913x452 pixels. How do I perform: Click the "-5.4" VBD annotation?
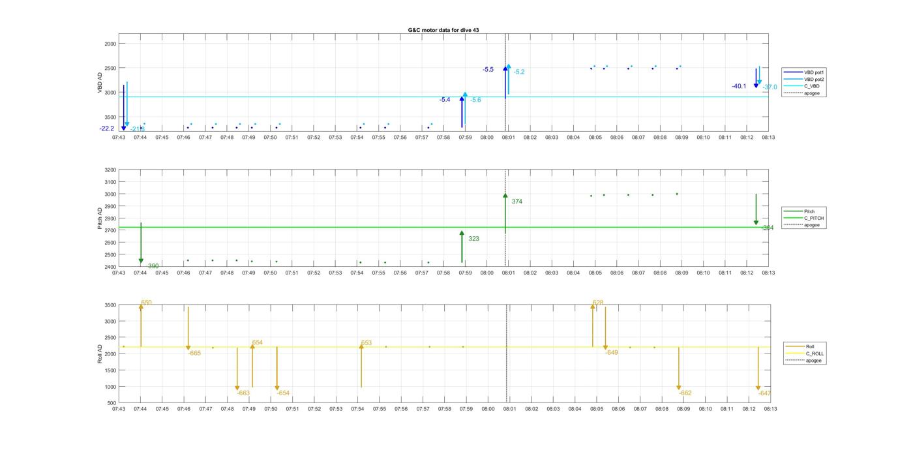coord(445,100)
